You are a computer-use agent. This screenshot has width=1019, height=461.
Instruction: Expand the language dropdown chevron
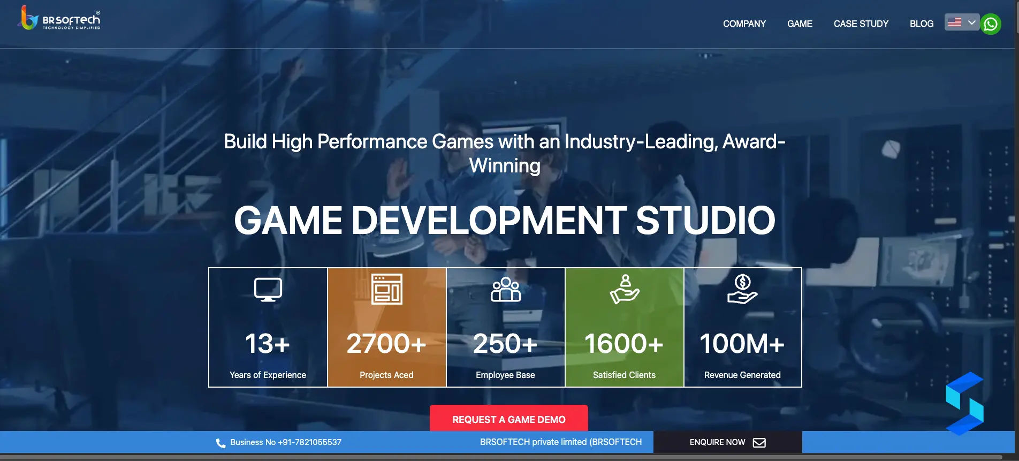tap(972, 22)
